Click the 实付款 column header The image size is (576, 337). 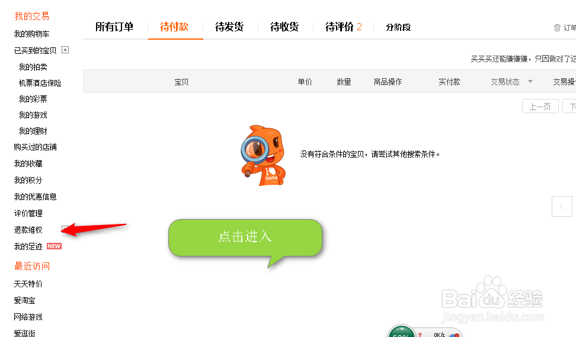coord(449,82)
